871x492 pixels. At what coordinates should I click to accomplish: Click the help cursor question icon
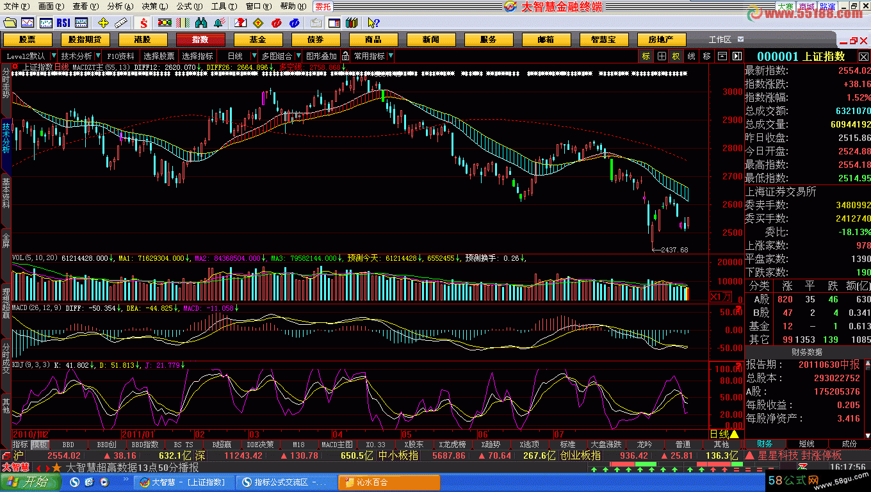tap(373, 23)
